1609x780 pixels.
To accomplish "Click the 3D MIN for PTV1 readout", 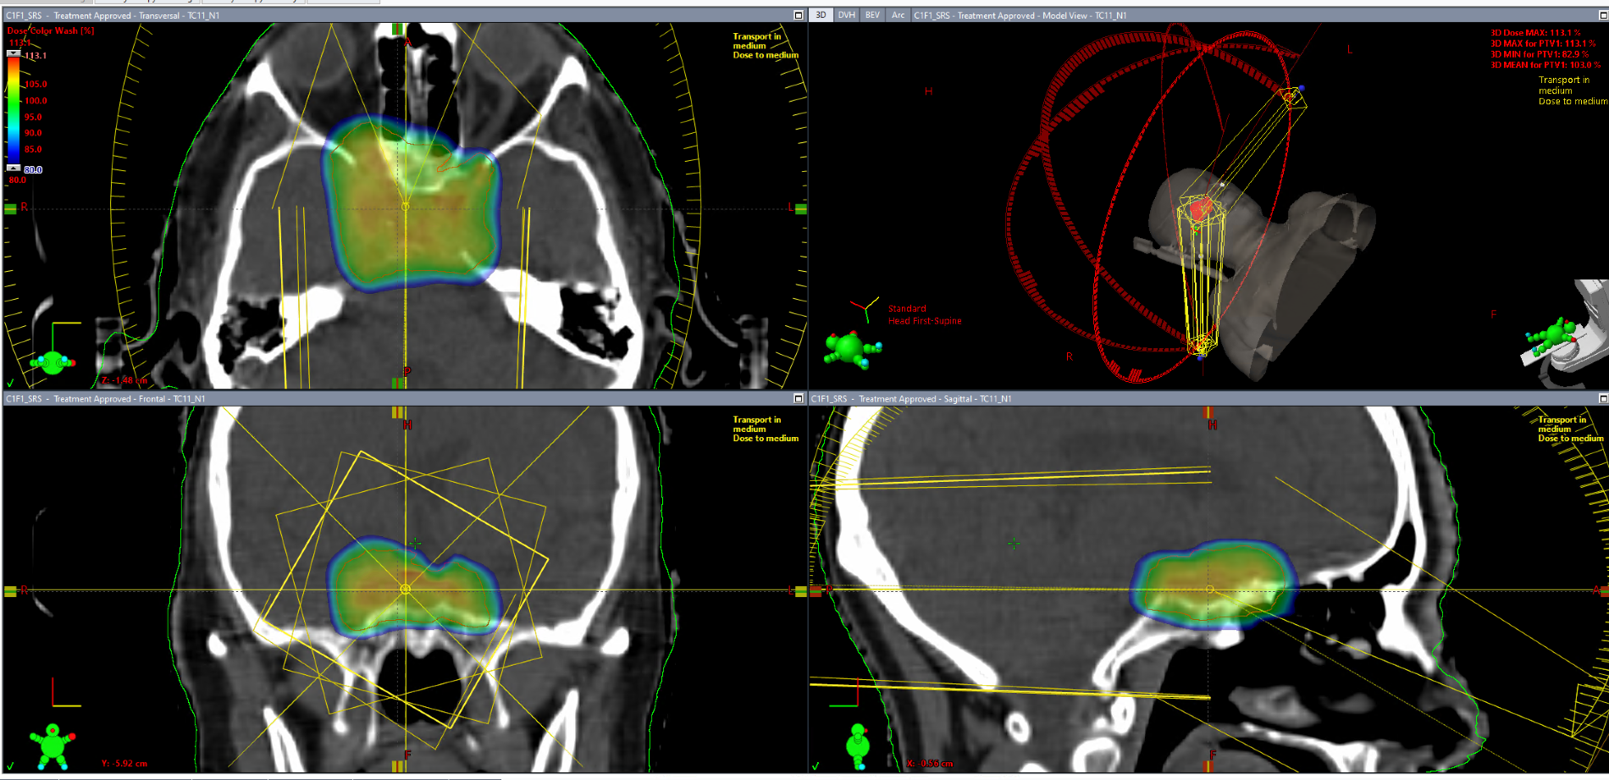I will (x=1540, y=54).
